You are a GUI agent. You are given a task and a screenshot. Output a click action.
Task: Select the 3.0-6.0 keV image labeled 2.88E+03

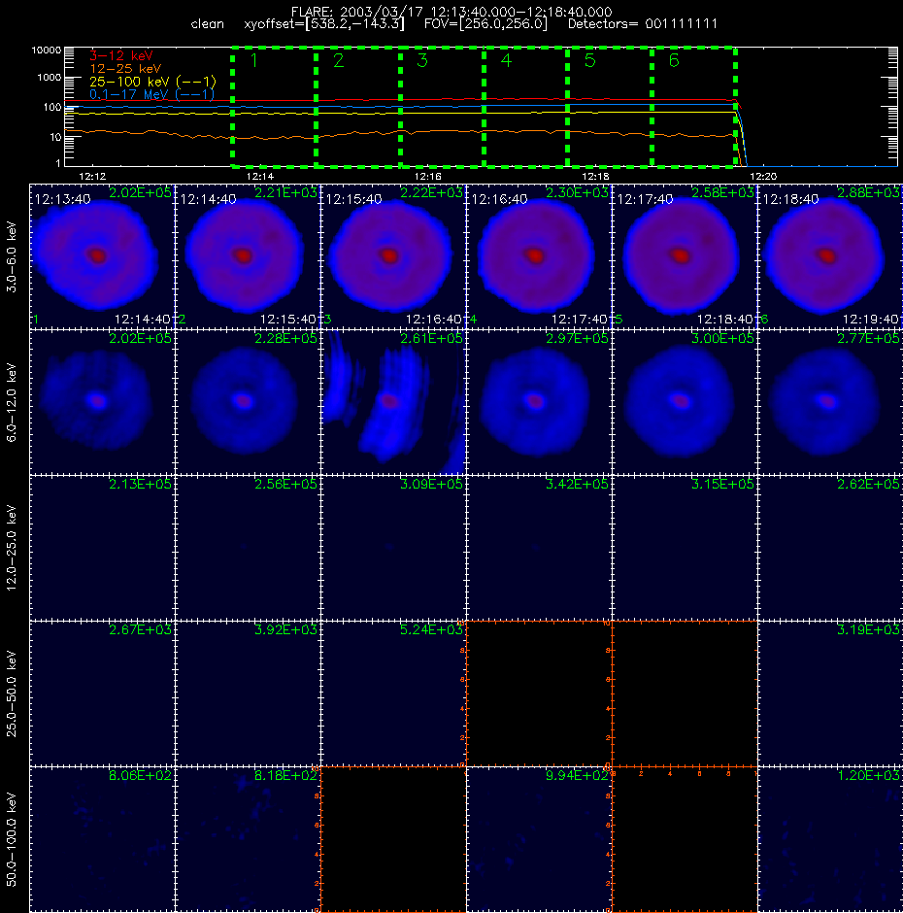pyautogui.click(x=830, y=256)
